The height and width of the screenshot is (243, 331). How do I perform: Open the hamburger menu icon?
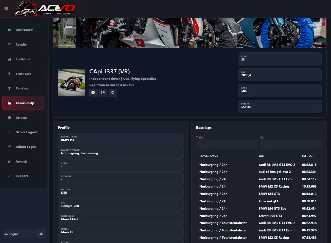(x=6, y=9)
